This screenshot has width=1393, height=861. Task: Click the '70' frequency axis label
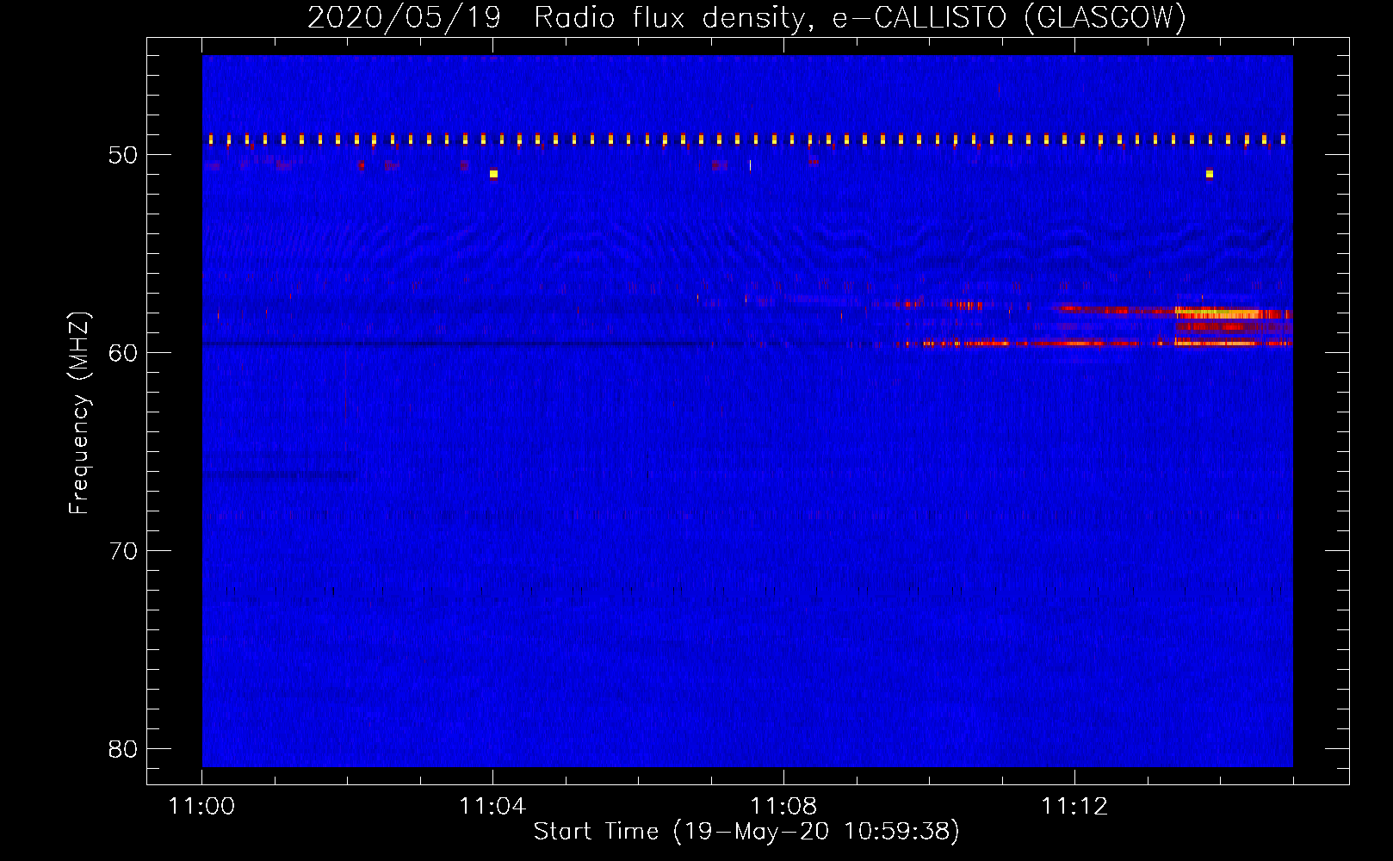pos(123,551)
